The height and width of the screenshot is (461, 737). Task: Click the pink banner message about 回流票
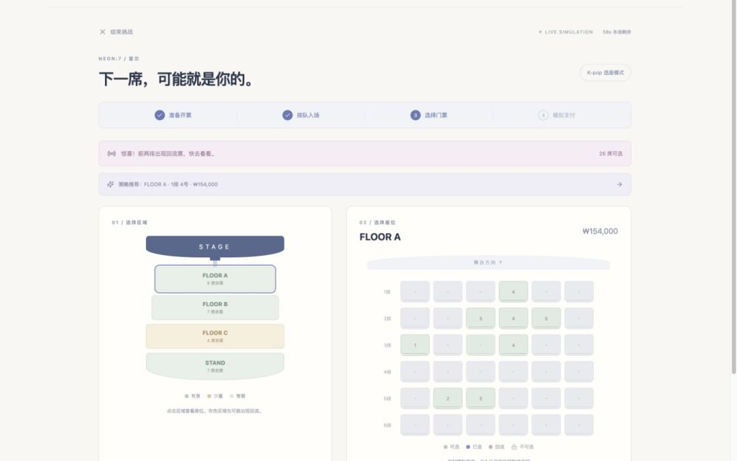click(169, 154)
